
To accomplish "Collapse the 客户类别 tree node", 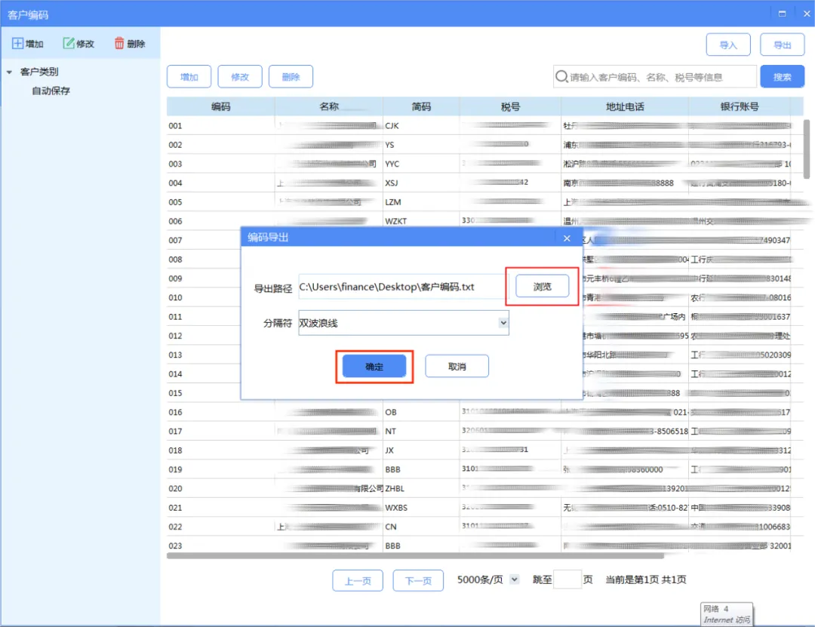I will coord(9,72).
